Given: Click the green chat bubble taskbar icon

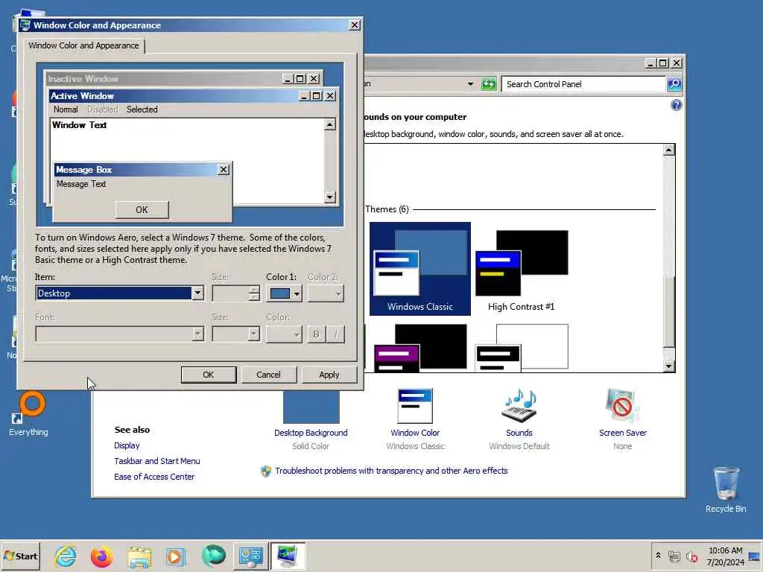Looking at the screenshot, I should [x=213, y=556].
